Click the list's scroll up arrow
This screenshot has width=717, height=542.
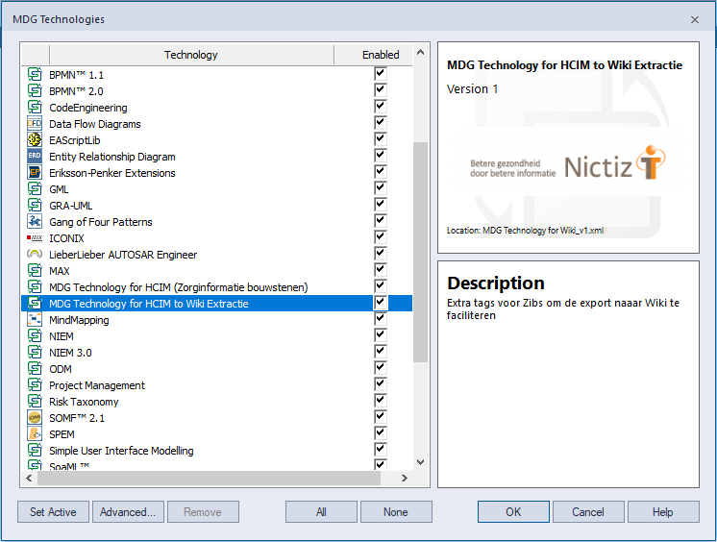(421, 53)
